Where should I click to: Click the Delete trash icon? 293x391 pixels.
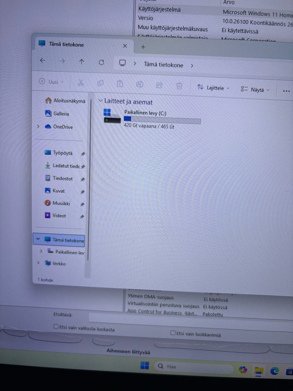coord(179,86)
